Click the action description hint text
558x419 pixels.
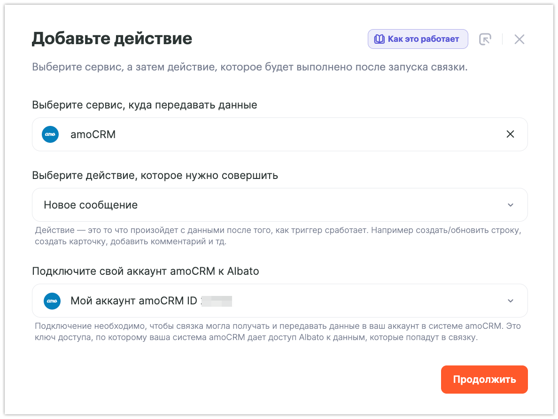(278, 236)
